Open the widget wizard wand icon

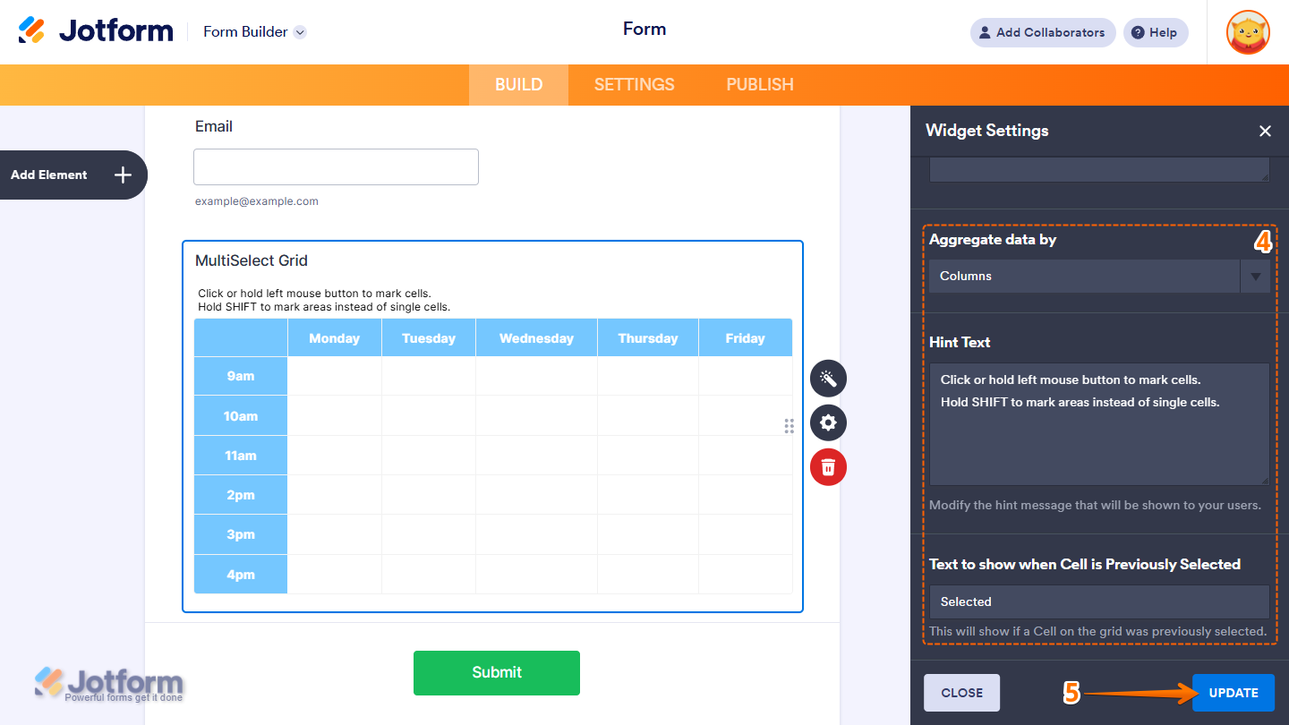tap(828, 378)
